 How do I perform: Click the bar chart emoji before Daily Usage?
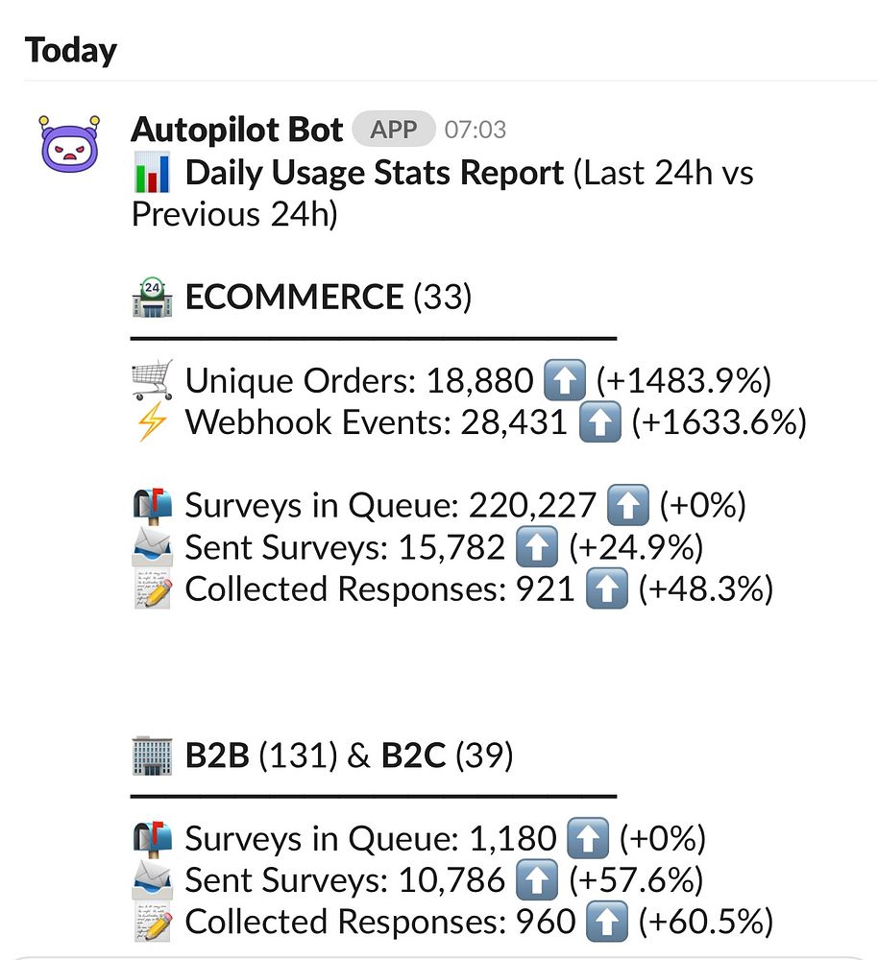click(152, 173)
